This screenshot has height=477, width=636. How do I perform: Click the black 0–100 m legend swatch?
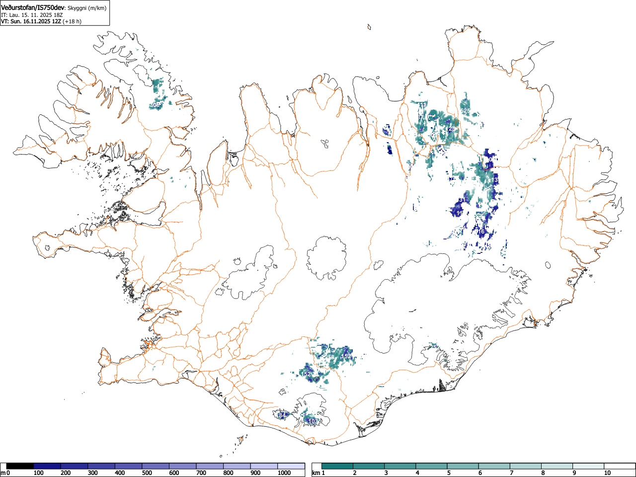pyautogui.click(x=20, y=466)
